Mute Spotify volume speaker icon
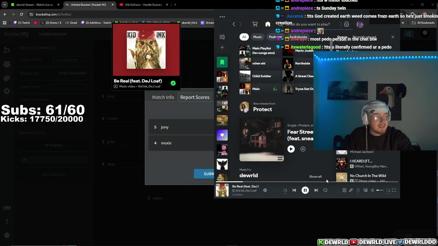The width and height of the screenshot is (438, 246). coord(372,190)
